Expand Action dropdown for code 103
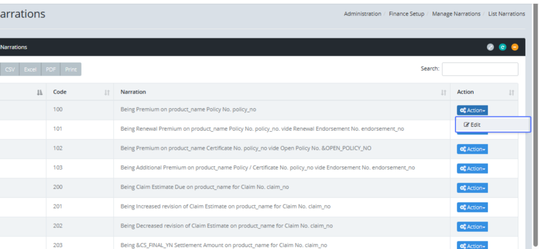 (473, 169)
